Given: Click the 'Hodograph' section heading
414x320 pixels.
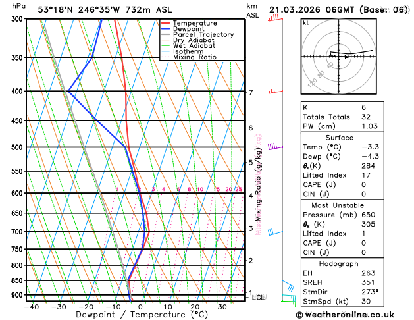Looking at the screenshot, I should coord(339,264).
